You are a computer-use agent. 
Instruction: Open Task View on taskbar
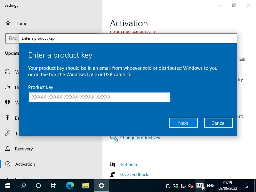[54, 186]
